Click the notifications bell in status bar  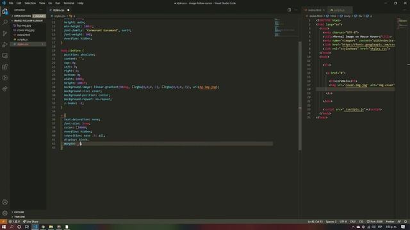point(406,222)
